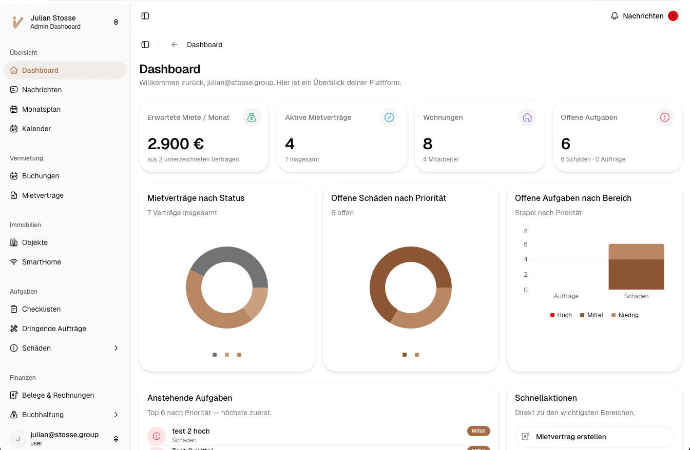This screenshot has height=450, width=690.
Task: Click Mittel badge of test 2 hoch
Action: [x=478, y=431]
